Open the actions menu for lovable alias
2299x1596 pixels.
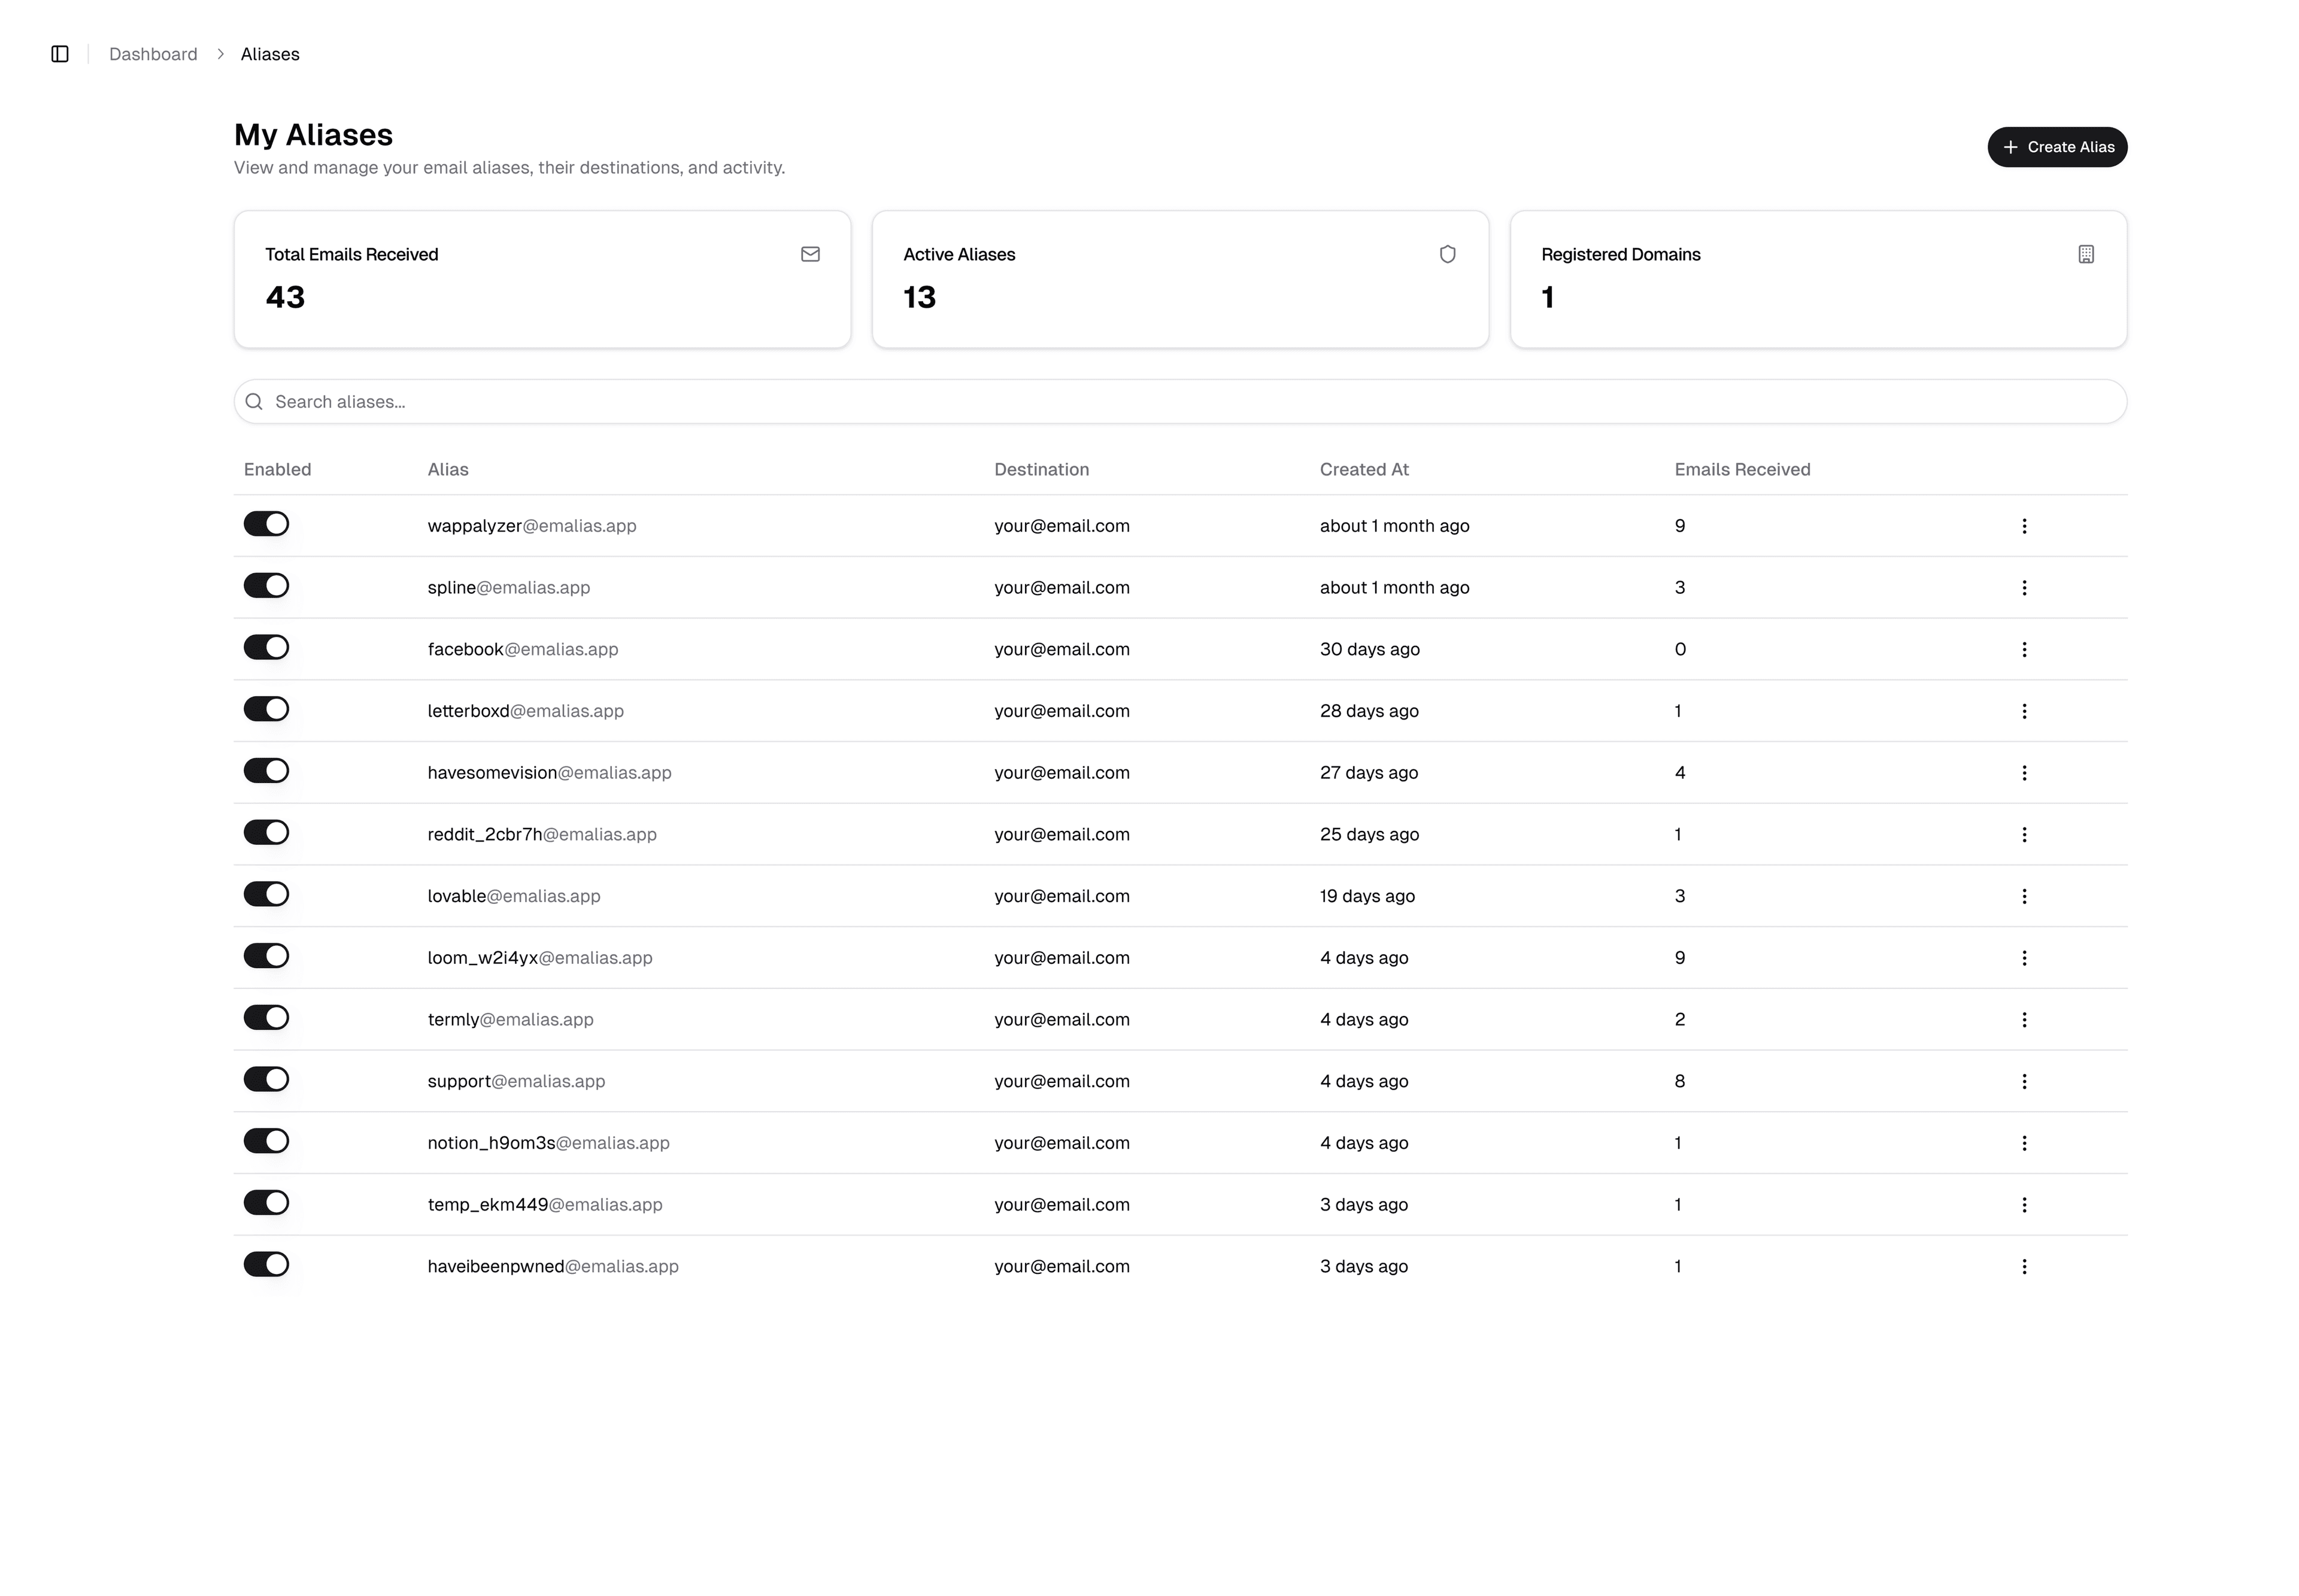pos(2023,896)
